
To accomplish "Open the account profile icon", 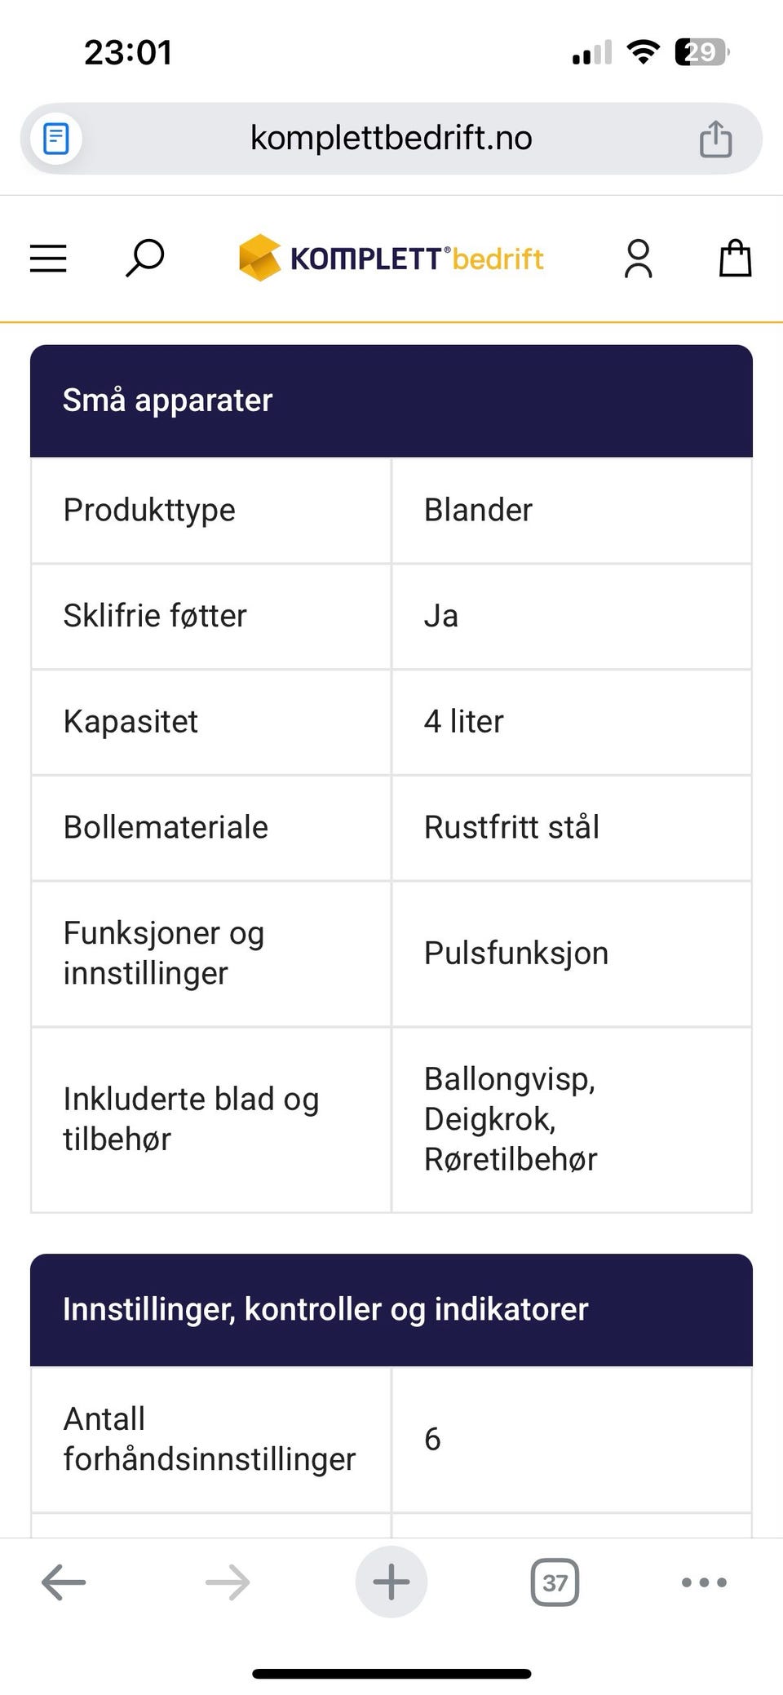I will pyautogui.click(x=639, y=259).
